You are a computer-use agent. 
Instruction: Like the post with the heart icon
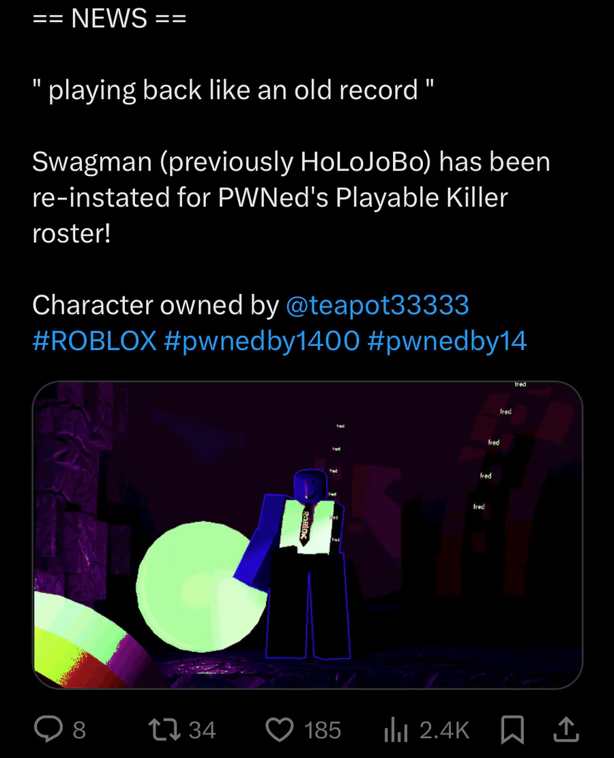tap(280, 729)
